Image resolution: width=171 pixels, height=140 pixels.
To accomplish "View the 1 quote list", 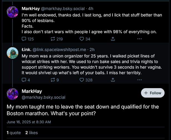I will pyautogui.click(x=14, y=133).
